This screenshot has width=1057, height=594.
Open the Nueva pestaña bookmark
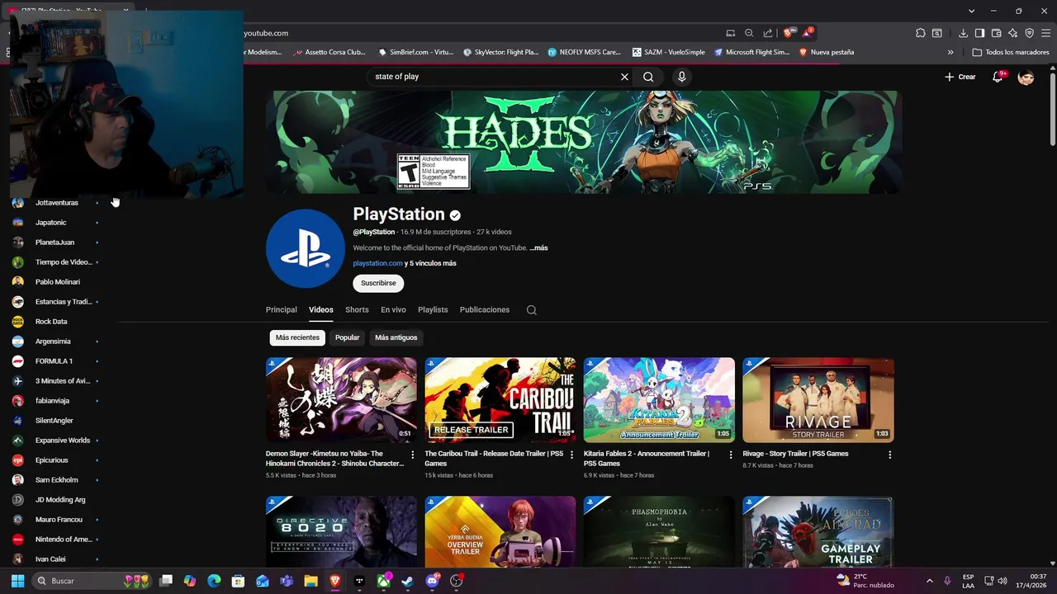827,52
